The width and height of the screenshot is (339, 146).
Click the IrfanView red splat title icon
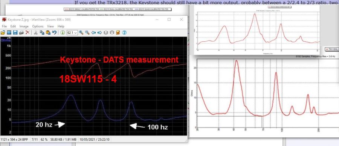[4, 20]
